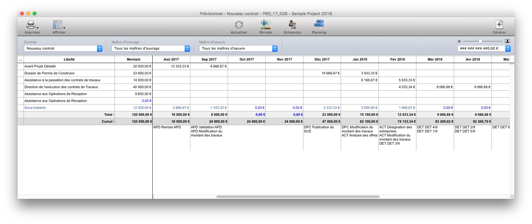This screenshot has height=224, width=532.
Task: Adjust the zoom slider knob
Action: tap(480, 41)
